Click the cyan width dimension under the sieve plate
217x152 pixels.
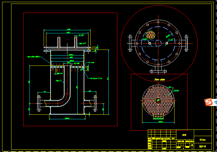tap(158, 122)
